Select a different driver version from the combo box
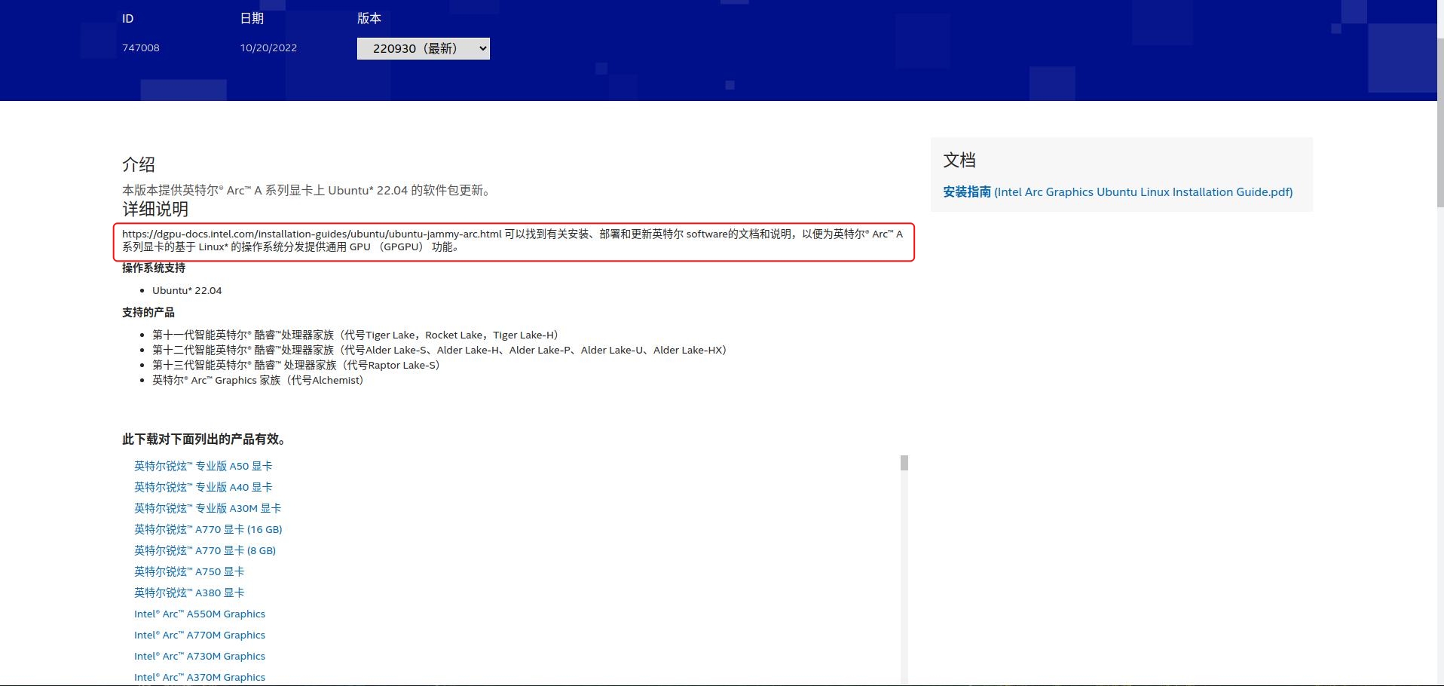 click(423, 48)
